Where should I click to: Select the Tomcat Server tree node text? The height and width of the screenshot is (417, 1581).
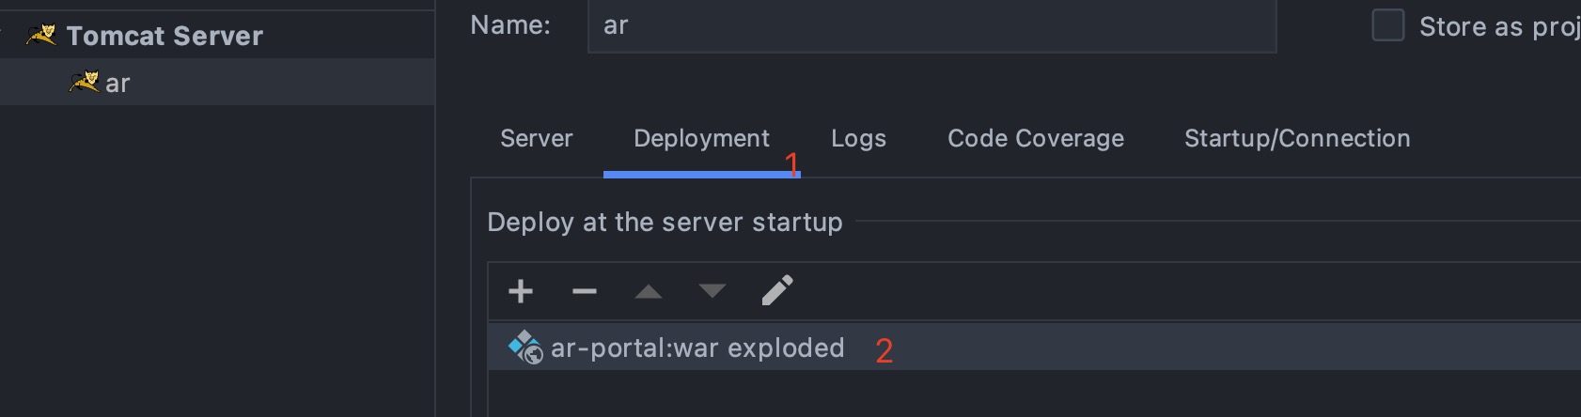(164, 37)
